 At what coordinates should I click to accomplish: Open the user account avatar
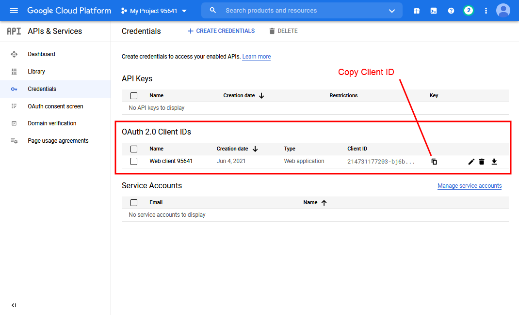tap(503, 11)
